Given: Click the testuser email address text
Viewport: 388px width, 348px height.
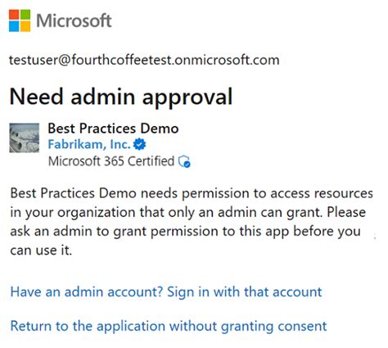Looking at the screenshot, I should [x=144, y=60].
